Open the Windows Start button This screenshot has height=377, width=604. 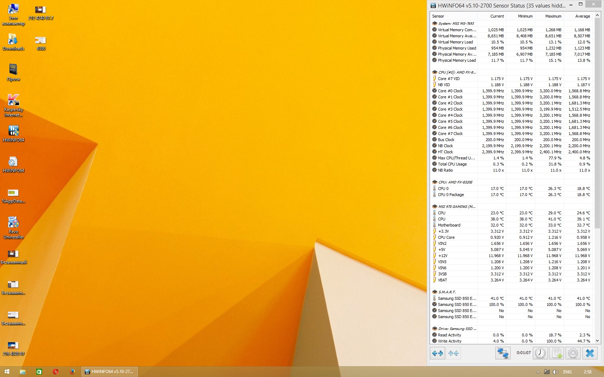6,372
